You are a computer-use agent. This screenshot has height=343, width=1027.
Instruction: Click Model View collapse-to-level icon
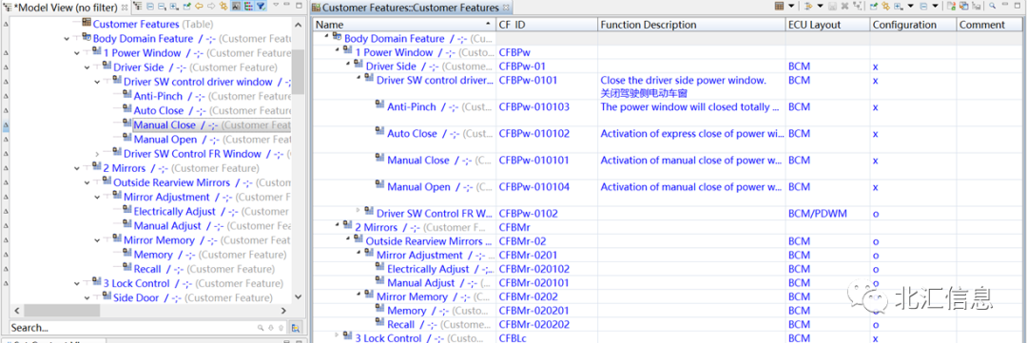pos(162,6)
